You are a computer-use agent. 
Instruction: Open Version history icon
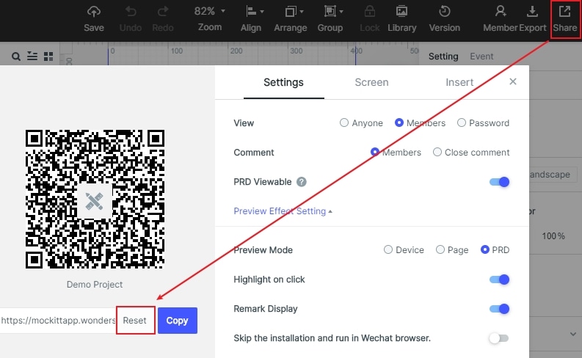click(444, 11)
